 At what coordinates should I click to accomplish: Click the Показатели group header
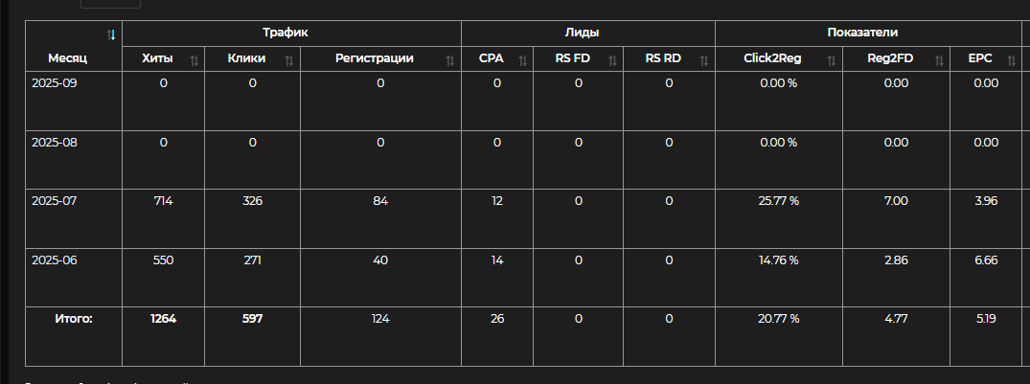click(x=870, y=33)
